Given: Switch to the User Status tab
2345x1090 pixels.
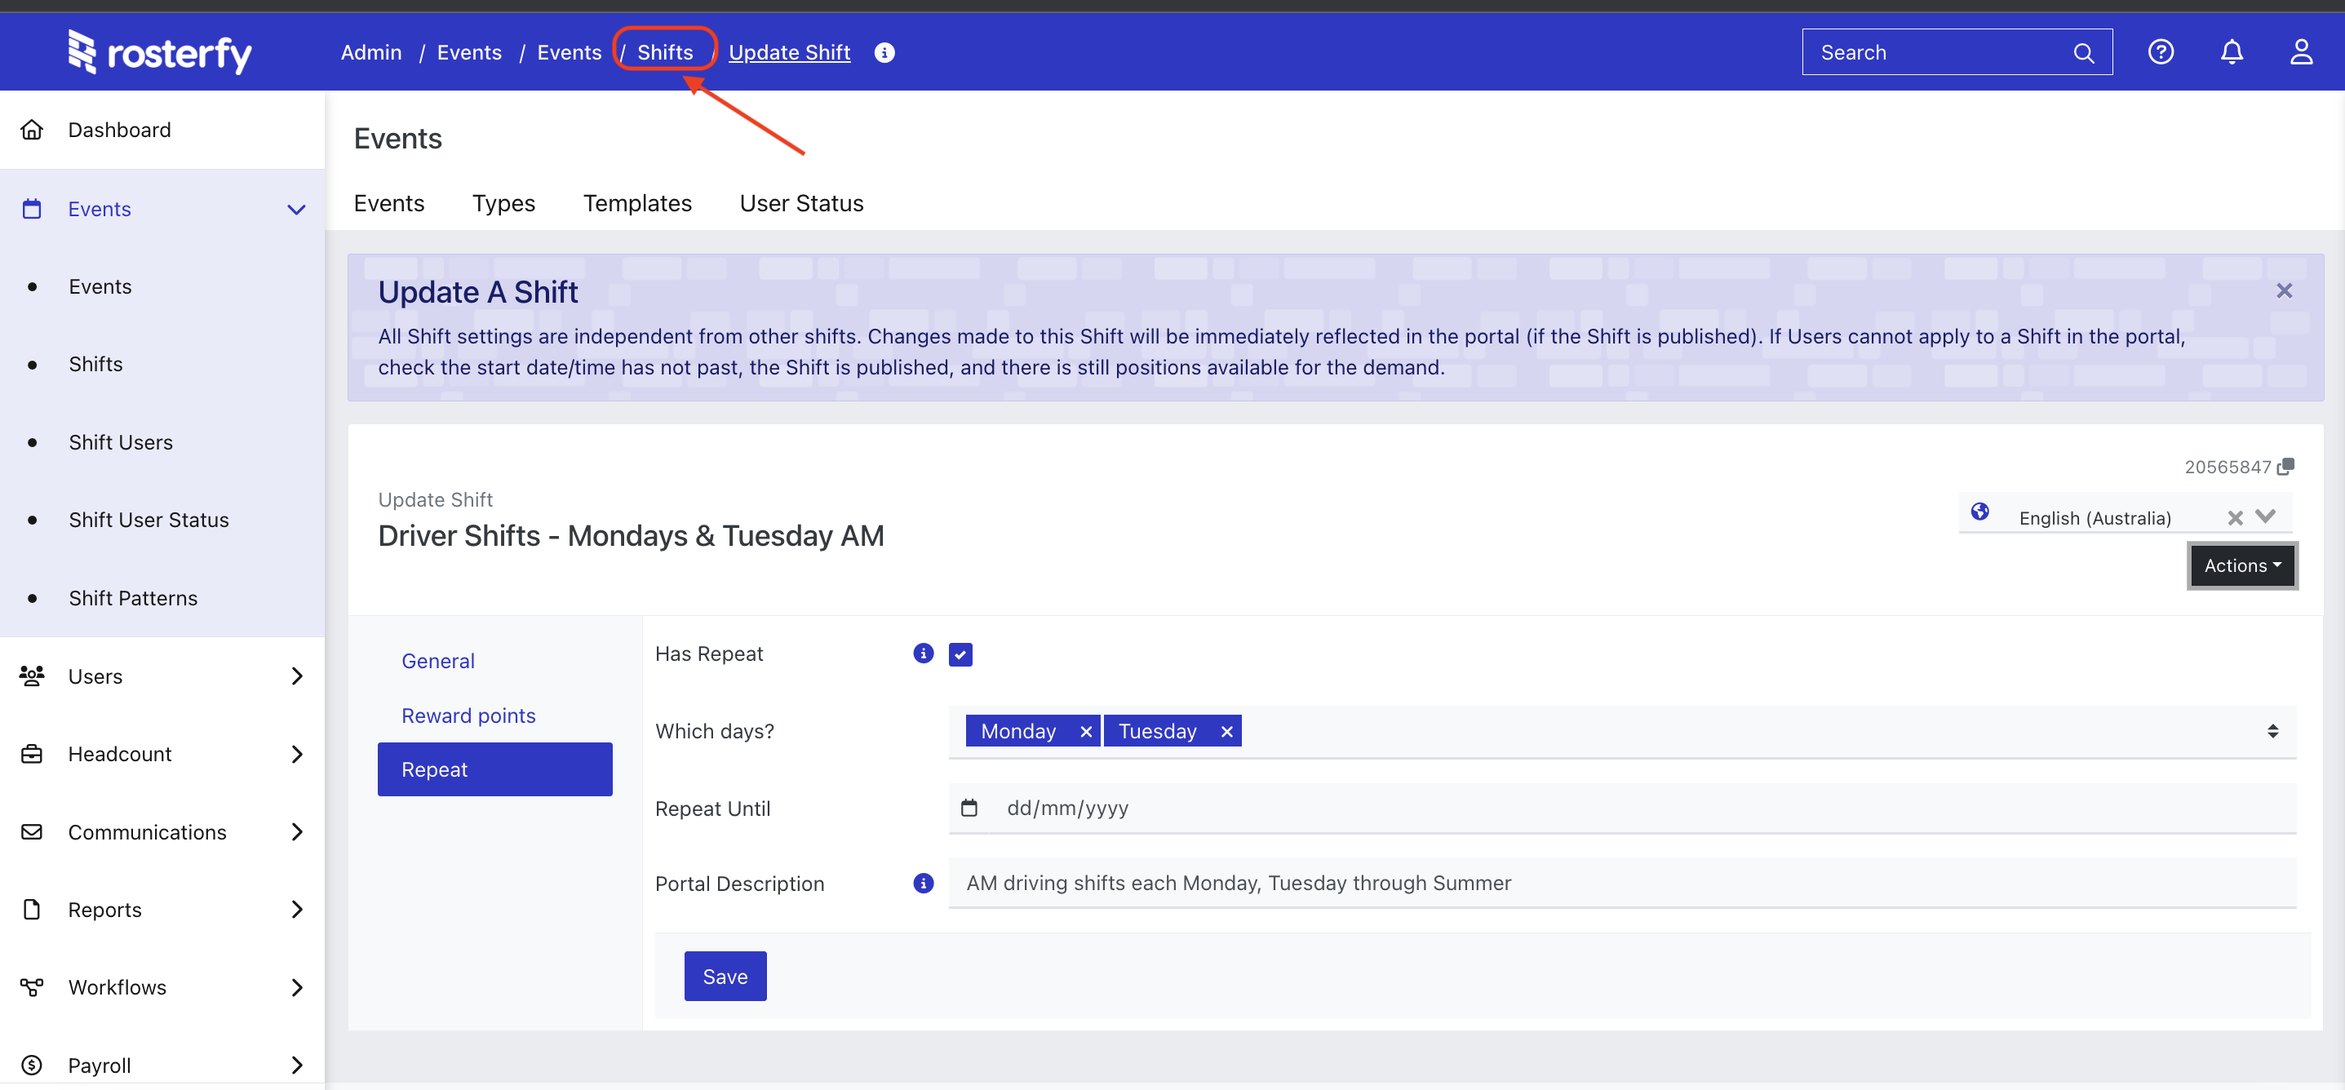Looking at the screenshot, I should (801, 203).
